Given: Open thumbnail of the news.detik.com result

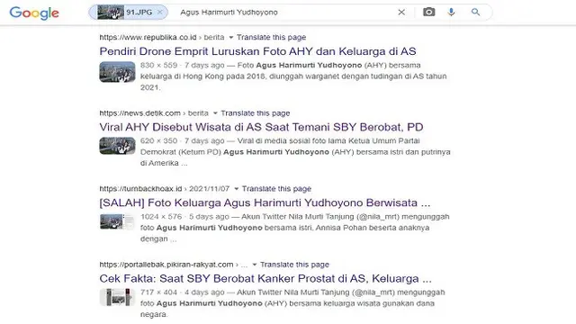Looking at the screenshot, I should [117, 146].
